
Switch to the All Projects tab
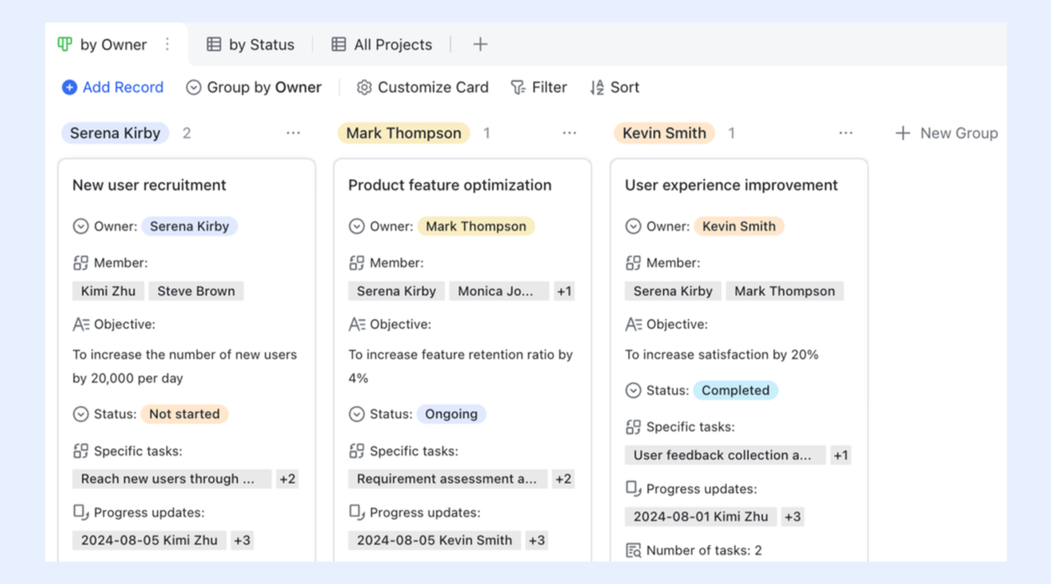pyautogui.click(x=381, y=44)
